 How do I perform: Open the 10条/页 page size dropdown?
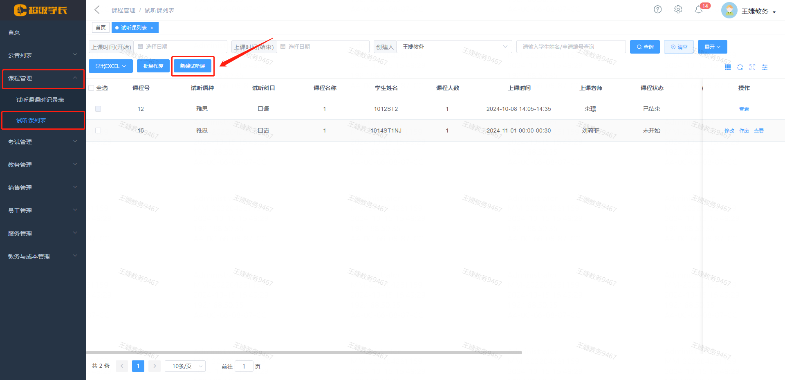(x=185, y=366)
